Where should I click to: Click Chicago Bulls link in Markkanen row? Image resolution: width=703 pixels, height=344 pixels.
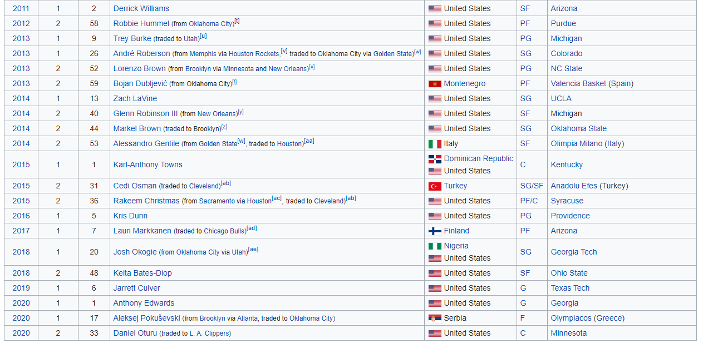224,231
